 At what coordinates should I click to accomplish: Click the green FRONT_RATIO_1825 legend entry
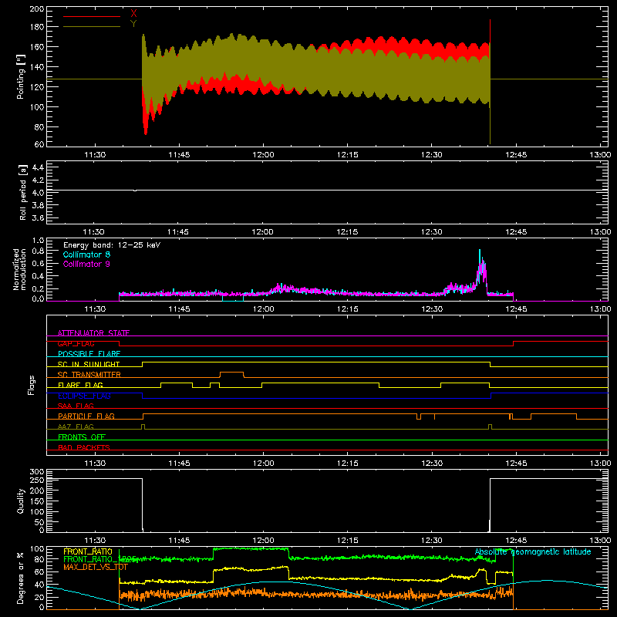click(99, 559)
